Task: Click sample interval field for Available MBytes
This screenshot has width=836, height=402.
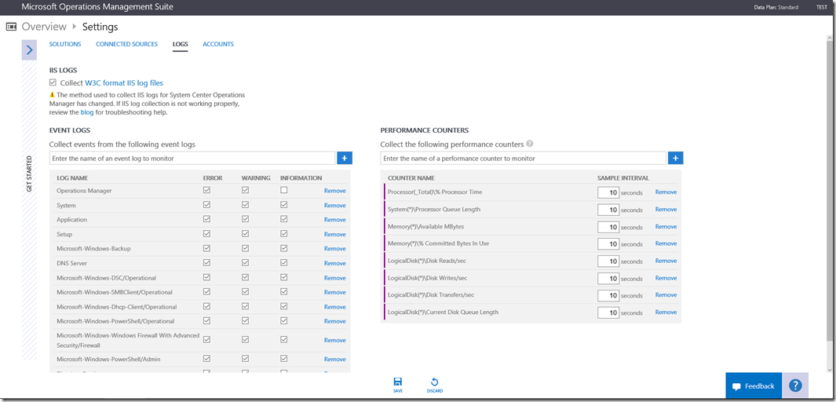Action: coord(608,227)
